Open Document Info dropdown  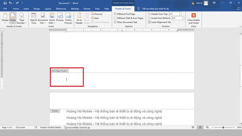coord(43,18)
